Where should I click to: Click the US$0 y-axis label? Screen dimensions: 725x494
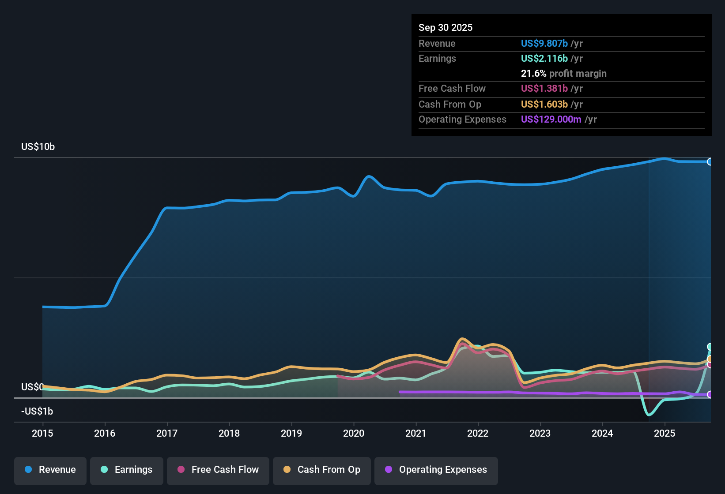[32, 387]
